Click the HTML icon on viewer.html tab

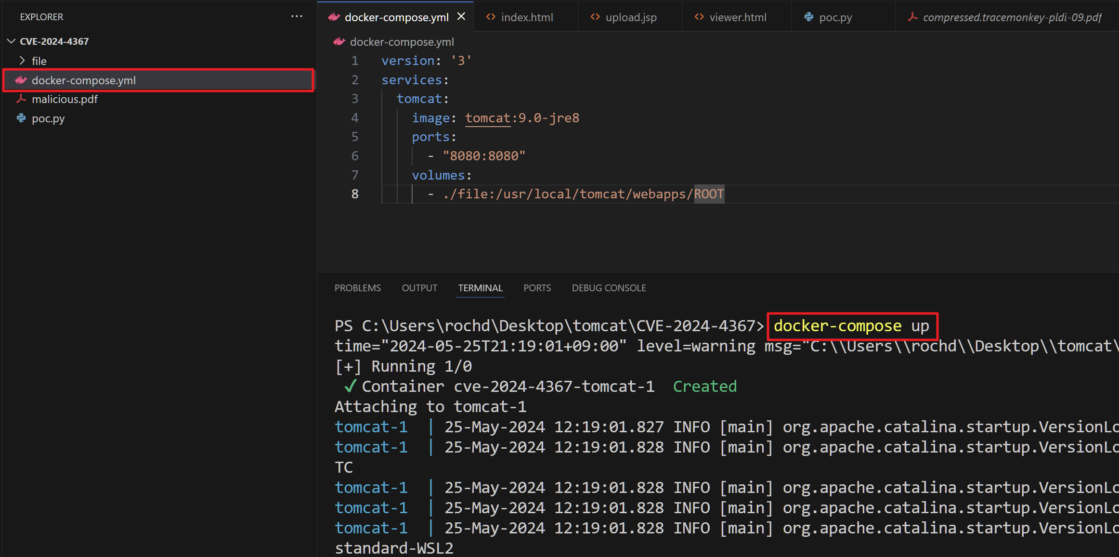coord(699,17)
